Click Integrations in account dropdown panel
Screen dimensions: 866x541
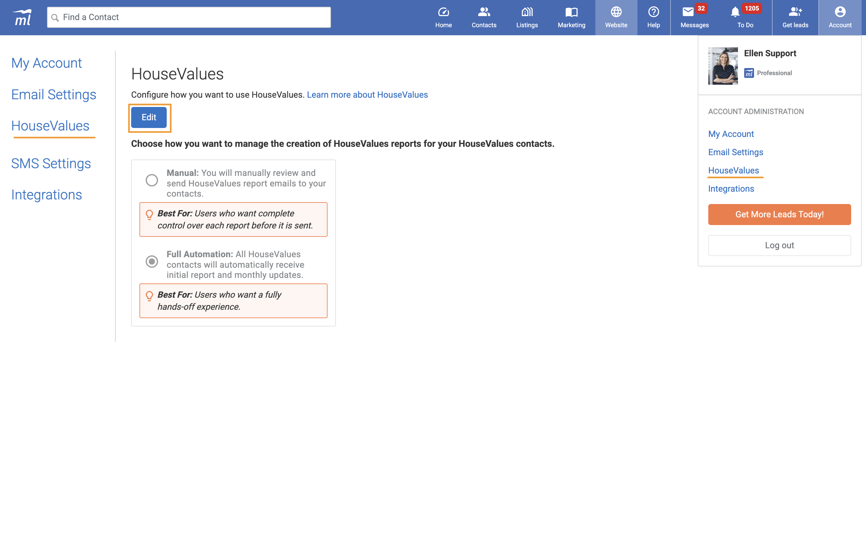(x=731, y=189)
